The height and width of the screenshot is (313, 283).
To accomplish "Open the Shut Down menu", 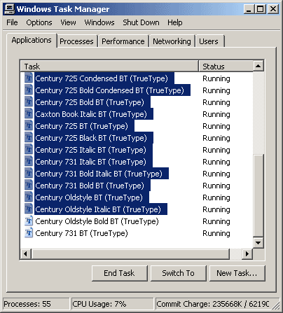I will [141, 22].
